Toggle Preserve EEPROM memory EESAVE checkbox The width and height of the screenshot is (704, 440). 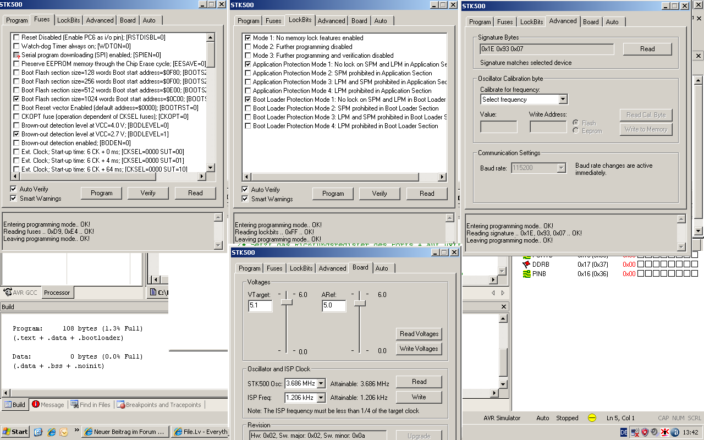16,64
